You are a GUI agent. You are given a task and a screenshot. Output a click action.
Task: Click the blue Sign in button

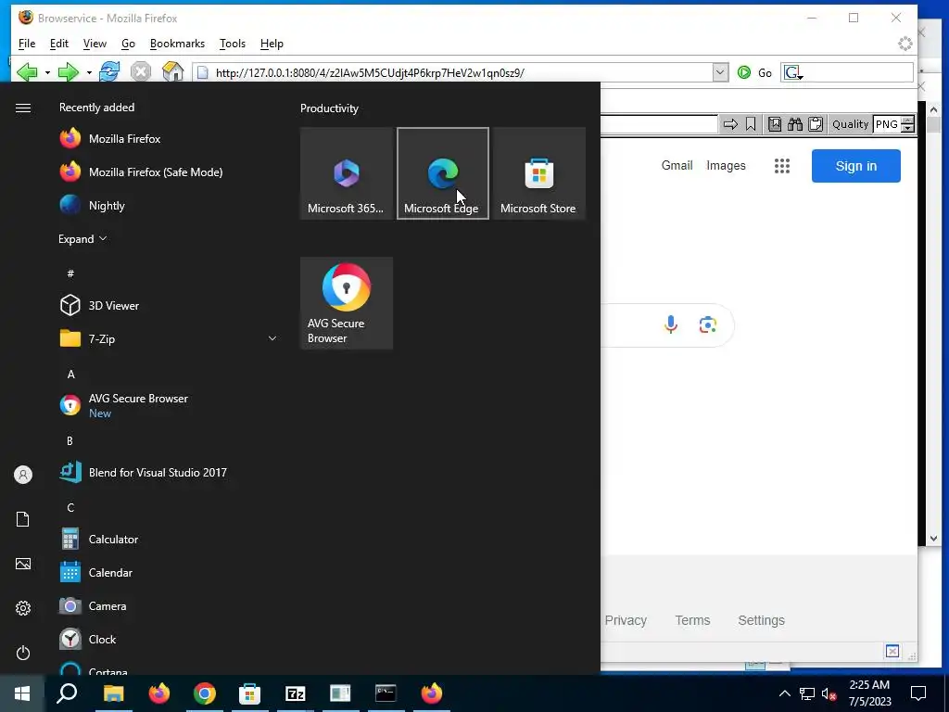855,166
